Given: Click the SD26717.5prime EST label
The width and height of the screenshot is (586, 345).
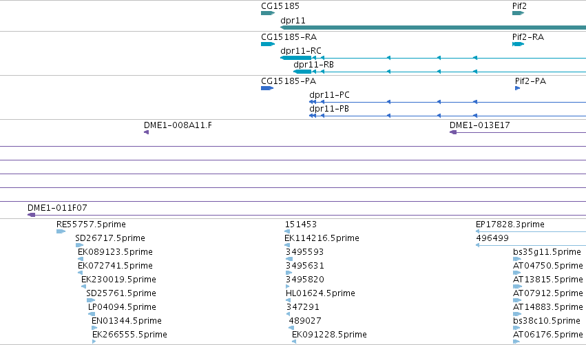Looking at the screenshot, I should click(110, 238).
